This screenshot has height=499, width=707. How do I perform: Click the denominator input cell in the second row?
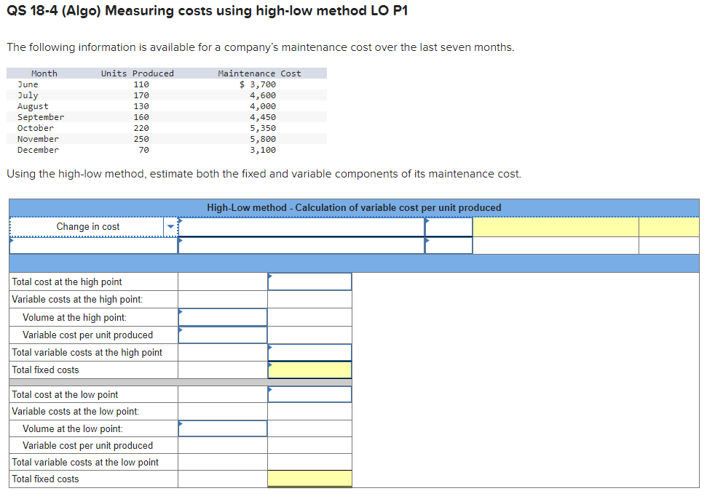302,245
